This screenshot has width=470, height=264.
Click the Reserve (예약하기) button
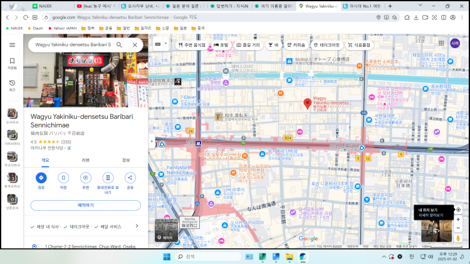[85, 205]
